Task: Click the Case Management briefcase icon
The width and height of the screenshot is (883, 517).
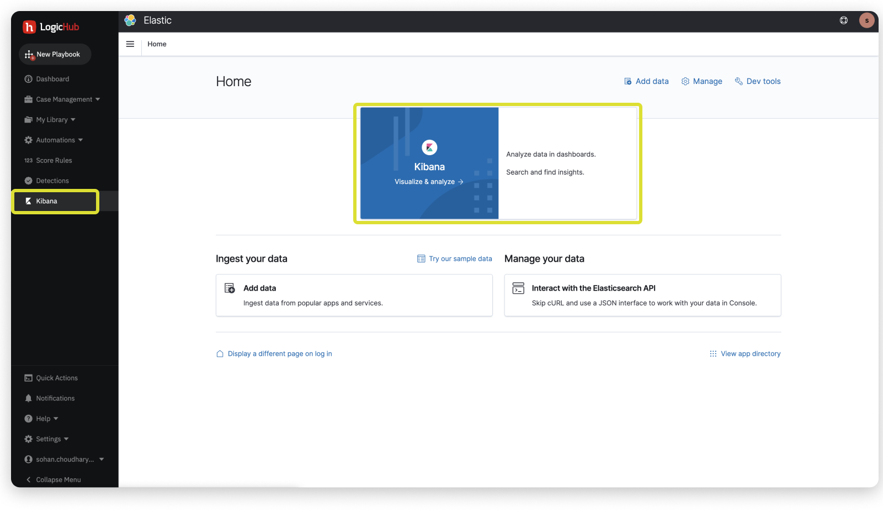Action: point(28,99)
